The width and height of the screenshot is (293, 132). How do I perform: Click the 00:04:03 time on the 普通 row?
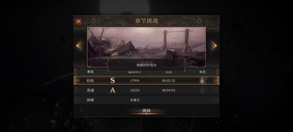tap(168, 90)
